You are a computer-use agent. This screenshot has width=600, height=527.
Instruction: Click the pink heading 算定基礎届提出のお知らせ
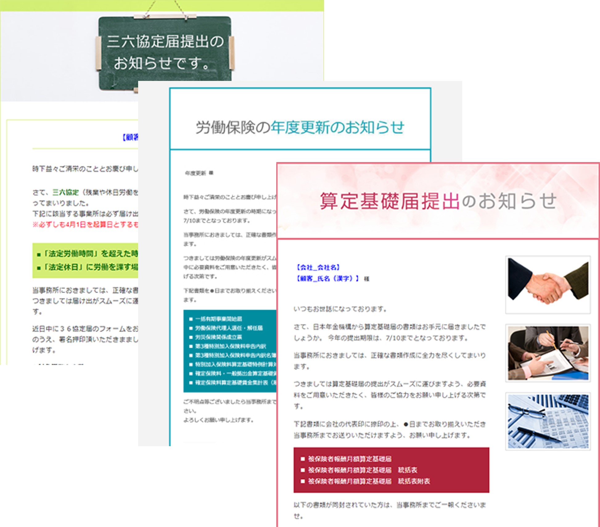438,201
